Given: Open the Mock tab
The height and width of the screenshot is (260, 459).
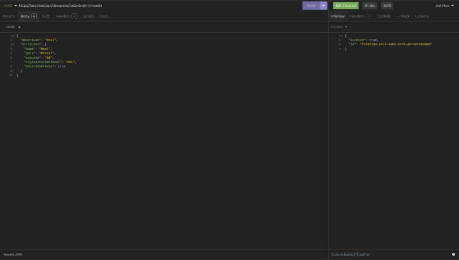Looking at the screenshot, I should [x=403, y=17].
